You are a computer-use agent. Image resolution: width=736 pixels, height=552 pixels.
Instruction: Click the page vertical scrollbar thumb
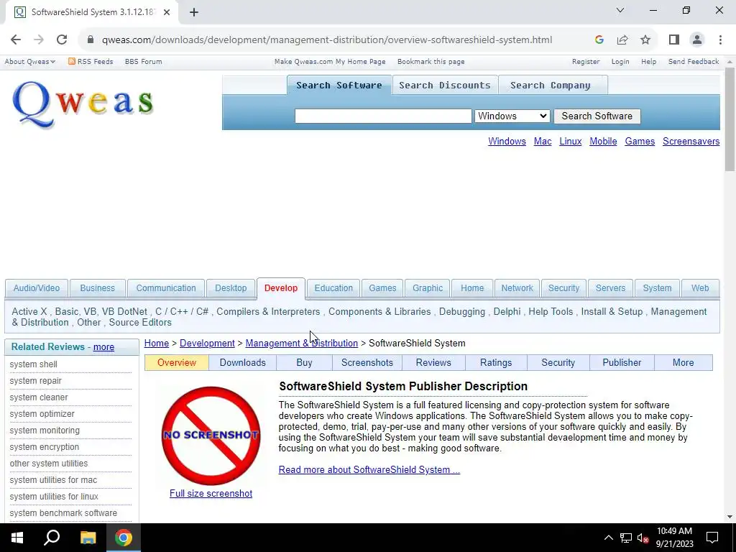(x=730, y=119)
